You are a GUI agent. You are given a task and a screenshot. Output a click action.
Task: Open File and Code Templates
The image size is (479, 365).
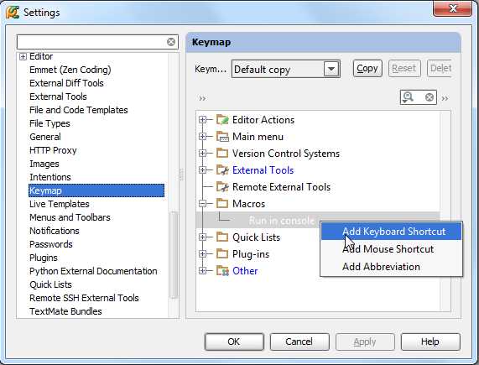tap(79, 110)
